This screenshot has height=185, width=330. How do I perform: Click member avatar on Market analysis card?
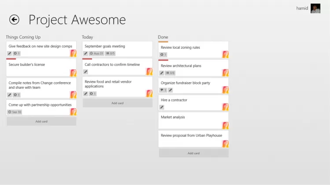pyautogui.click(x=225, y=125)
